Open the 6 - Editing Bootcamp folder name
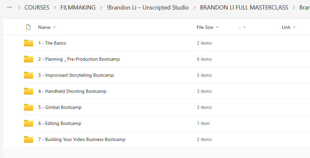The height and width of the screenshot is (158, 310). [60, 123]
